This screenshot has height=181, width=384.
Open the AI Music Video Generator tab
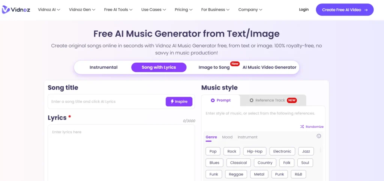(269, 68)
